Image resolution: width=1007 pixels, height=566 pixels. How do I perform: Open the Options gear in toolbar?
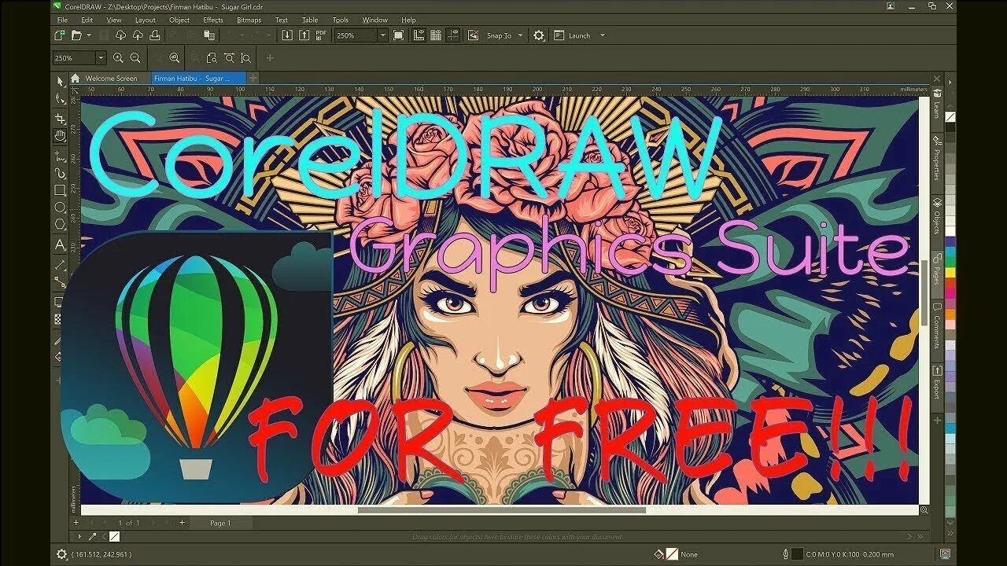point(538,35)
